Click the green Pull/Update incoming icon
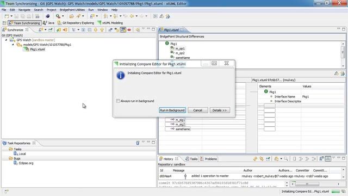Viewport: 348px width, 196px height. pos(59,30)
